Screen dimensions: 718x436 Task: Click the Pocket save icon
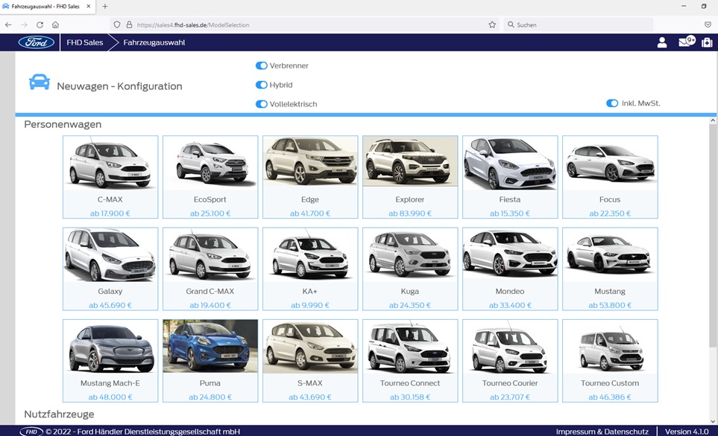tap(708, 25)
